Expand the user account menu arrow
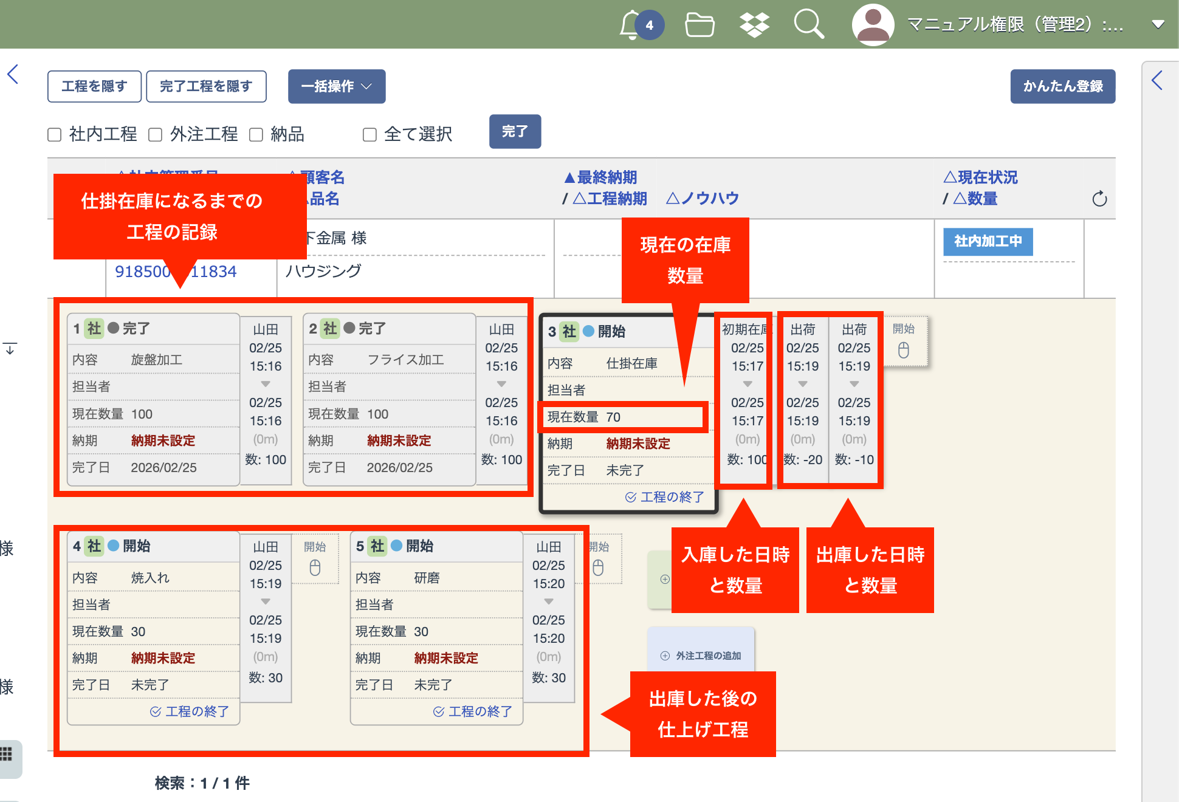 point(1158,25)
